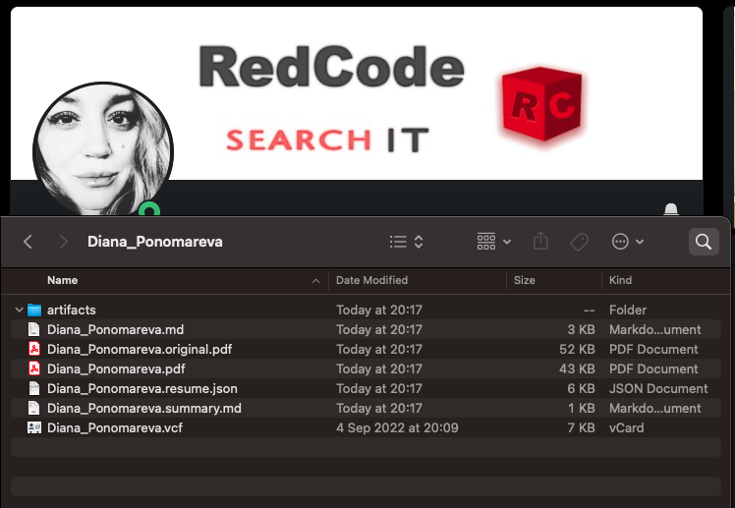The height and width of the screenshot is (508, 735).
Task: Click the 7 KB size value
Action: tap(581, 427)
